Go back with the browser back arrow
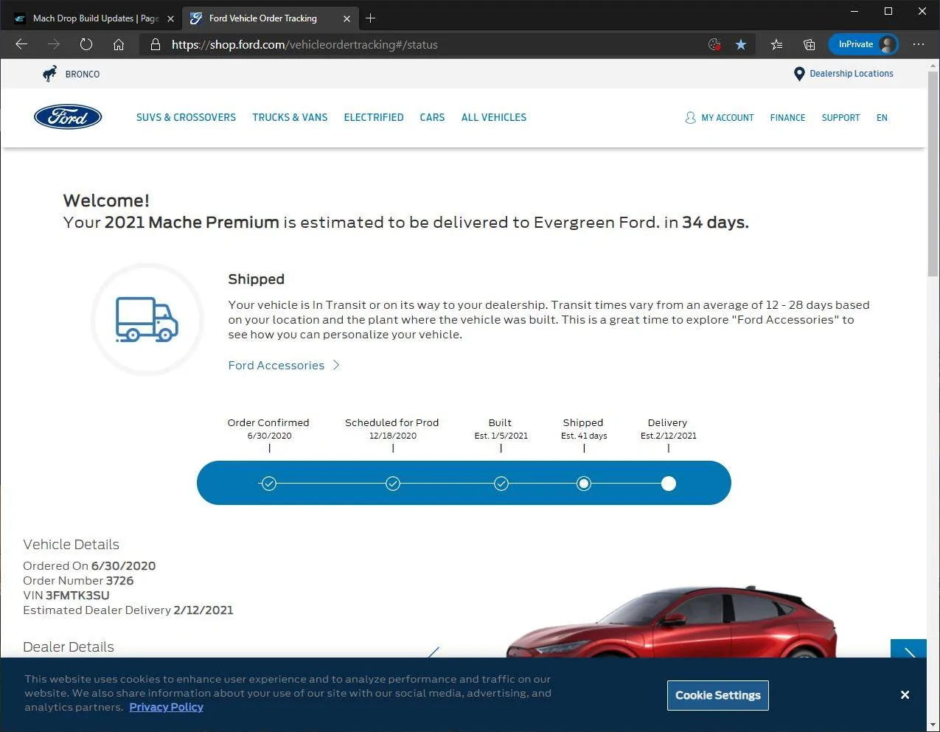 (x=21, y=44)
